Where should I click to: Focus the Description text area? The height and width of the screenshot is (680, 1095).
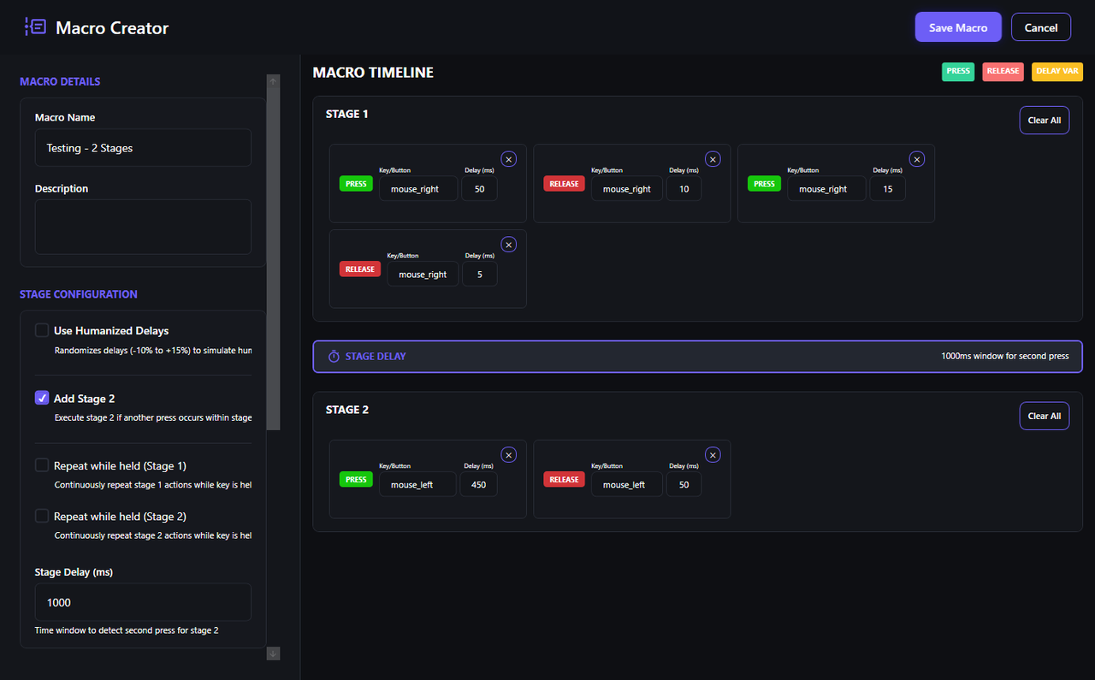point(143,227)
